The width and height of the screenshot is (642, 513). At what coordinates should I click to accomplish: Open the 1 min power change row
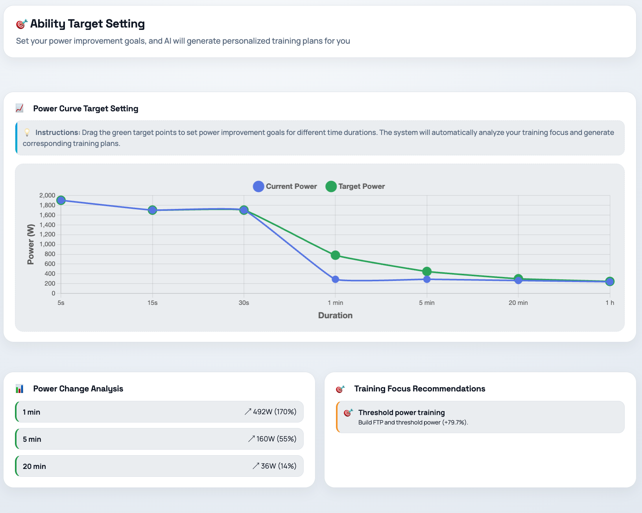coord(159,412)
